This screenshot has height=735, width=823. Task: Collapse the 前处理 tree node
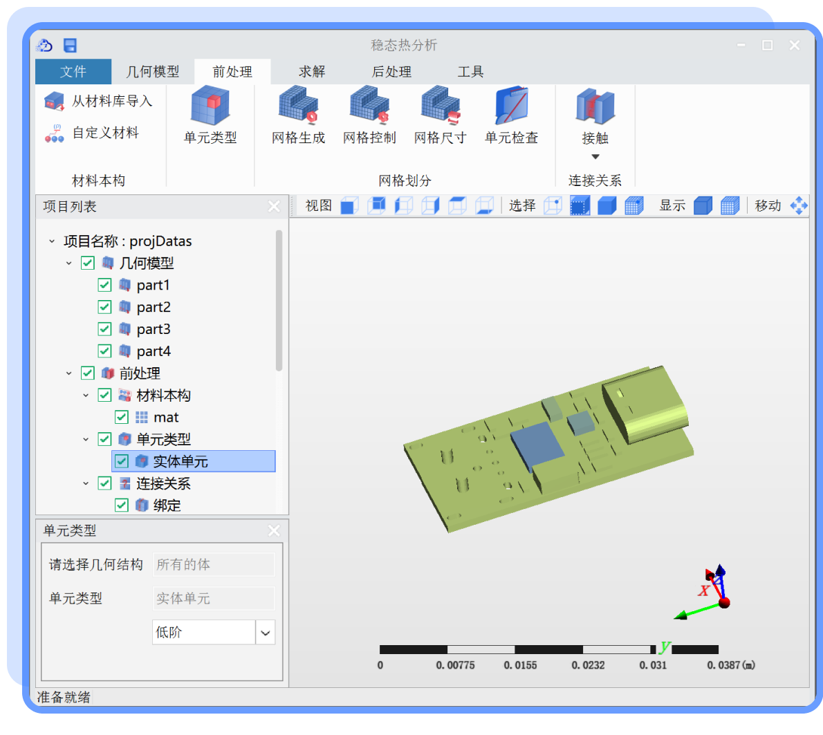click(68, 373)
